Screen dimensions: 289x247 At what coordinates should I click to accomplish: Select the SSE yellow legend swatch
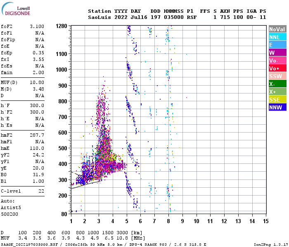[277, 100]
